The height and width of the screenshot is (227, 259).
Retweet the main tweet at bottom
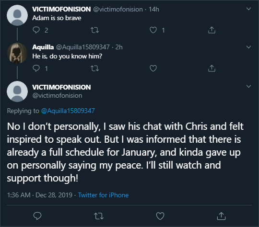(99, 216)
